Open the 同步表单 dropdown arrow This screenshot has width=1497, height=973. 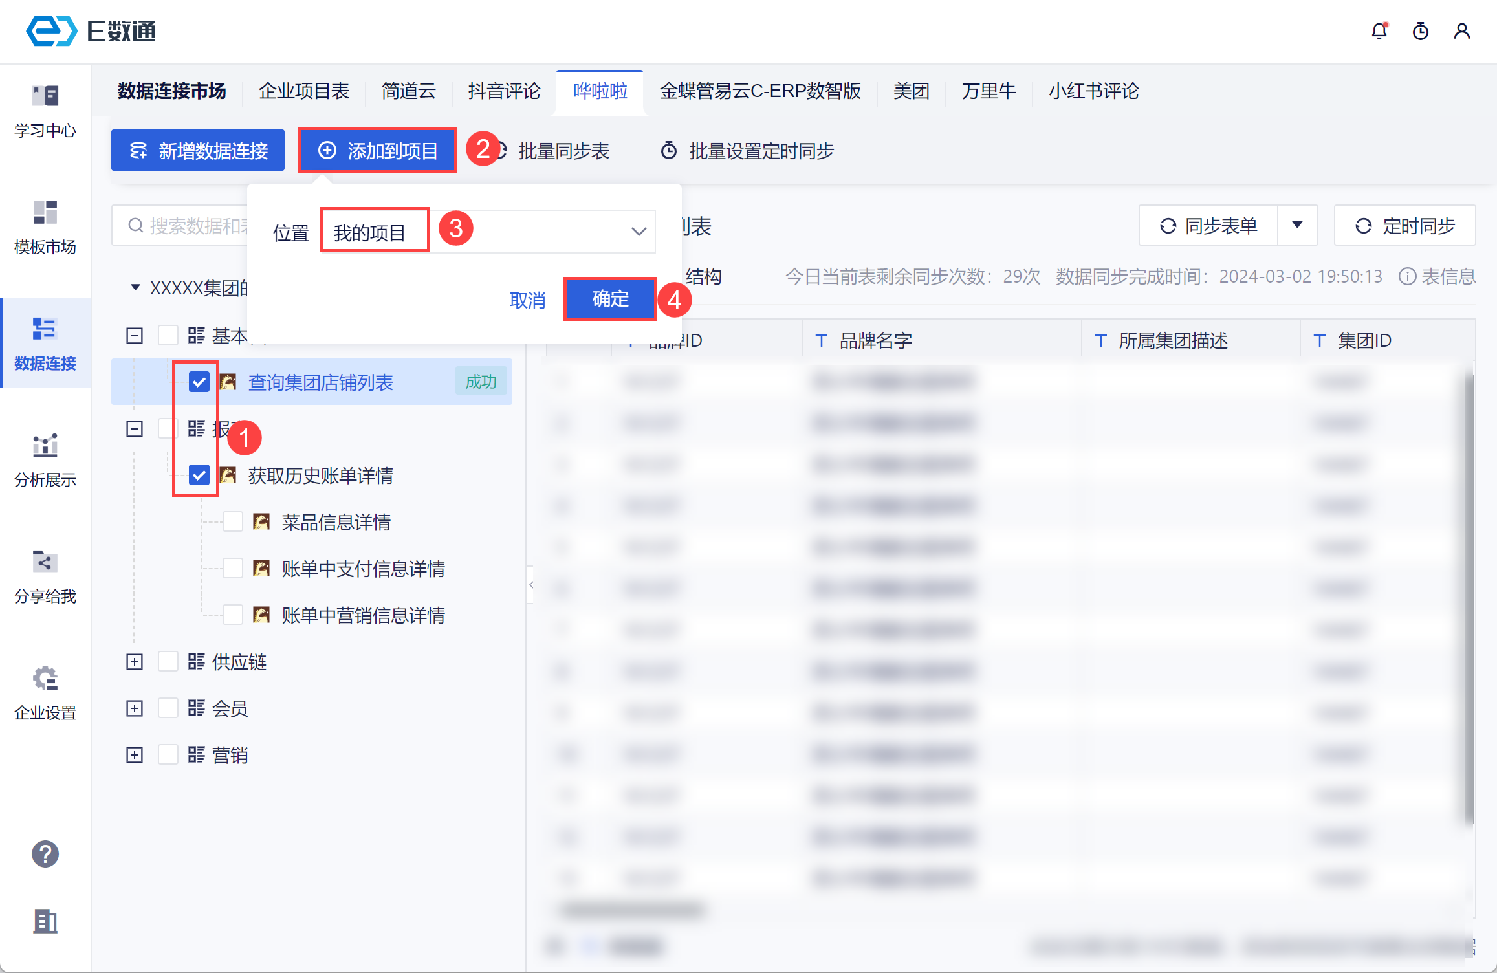click(1297, 225)
